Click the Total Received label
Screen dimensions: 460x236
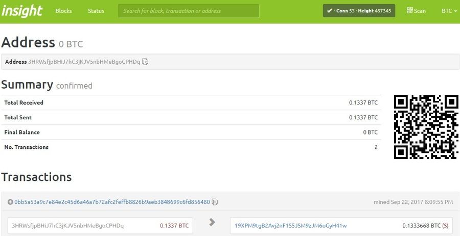pyautogui.click(x=24, y=102)
